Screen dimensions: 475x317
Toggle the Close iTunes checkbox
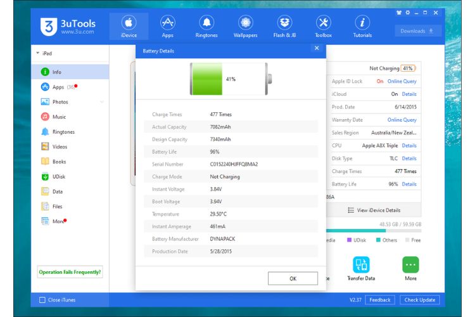42,300
